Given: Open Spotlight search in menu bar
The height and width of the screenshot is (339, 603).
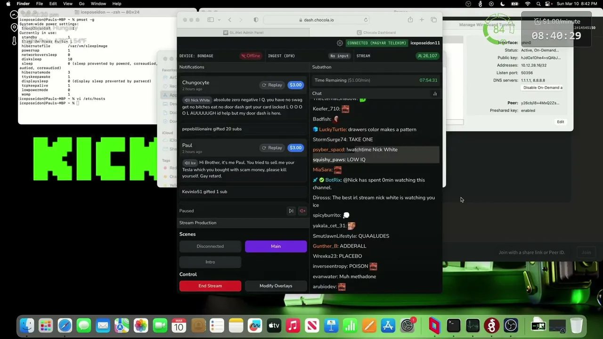Looking at the screenshot, I should (x=538, y=4).
